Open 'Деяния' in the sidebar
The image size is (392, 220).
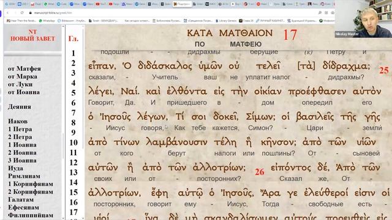[20, 106]
